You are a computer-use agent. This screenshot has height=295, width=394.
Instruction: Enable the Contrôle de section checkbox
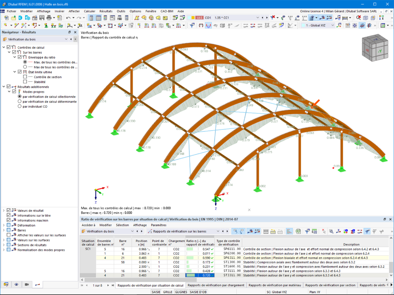click(25, 77)
